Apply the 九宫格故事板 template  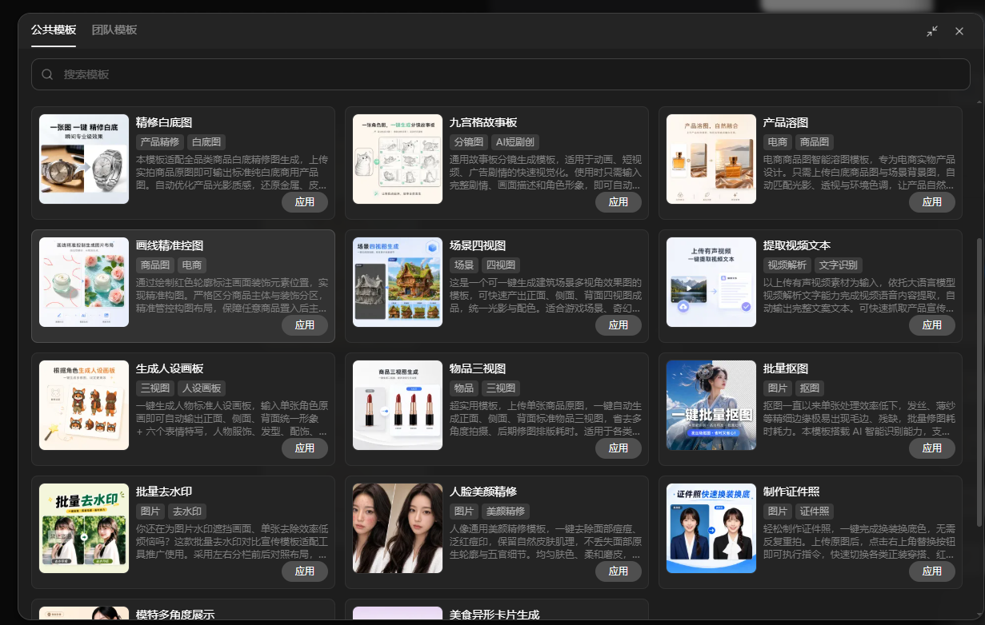(619, 202)
